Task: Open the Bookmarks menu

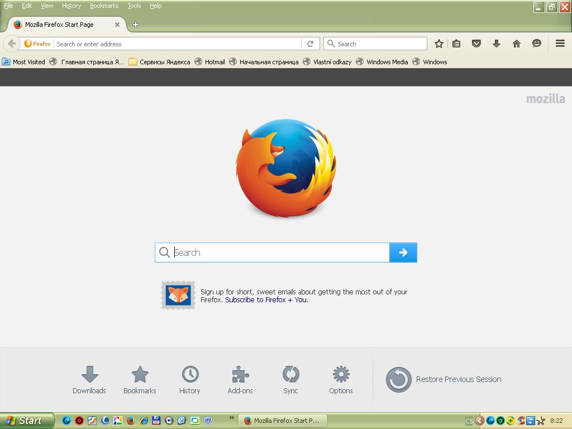Action: point(104,6)
